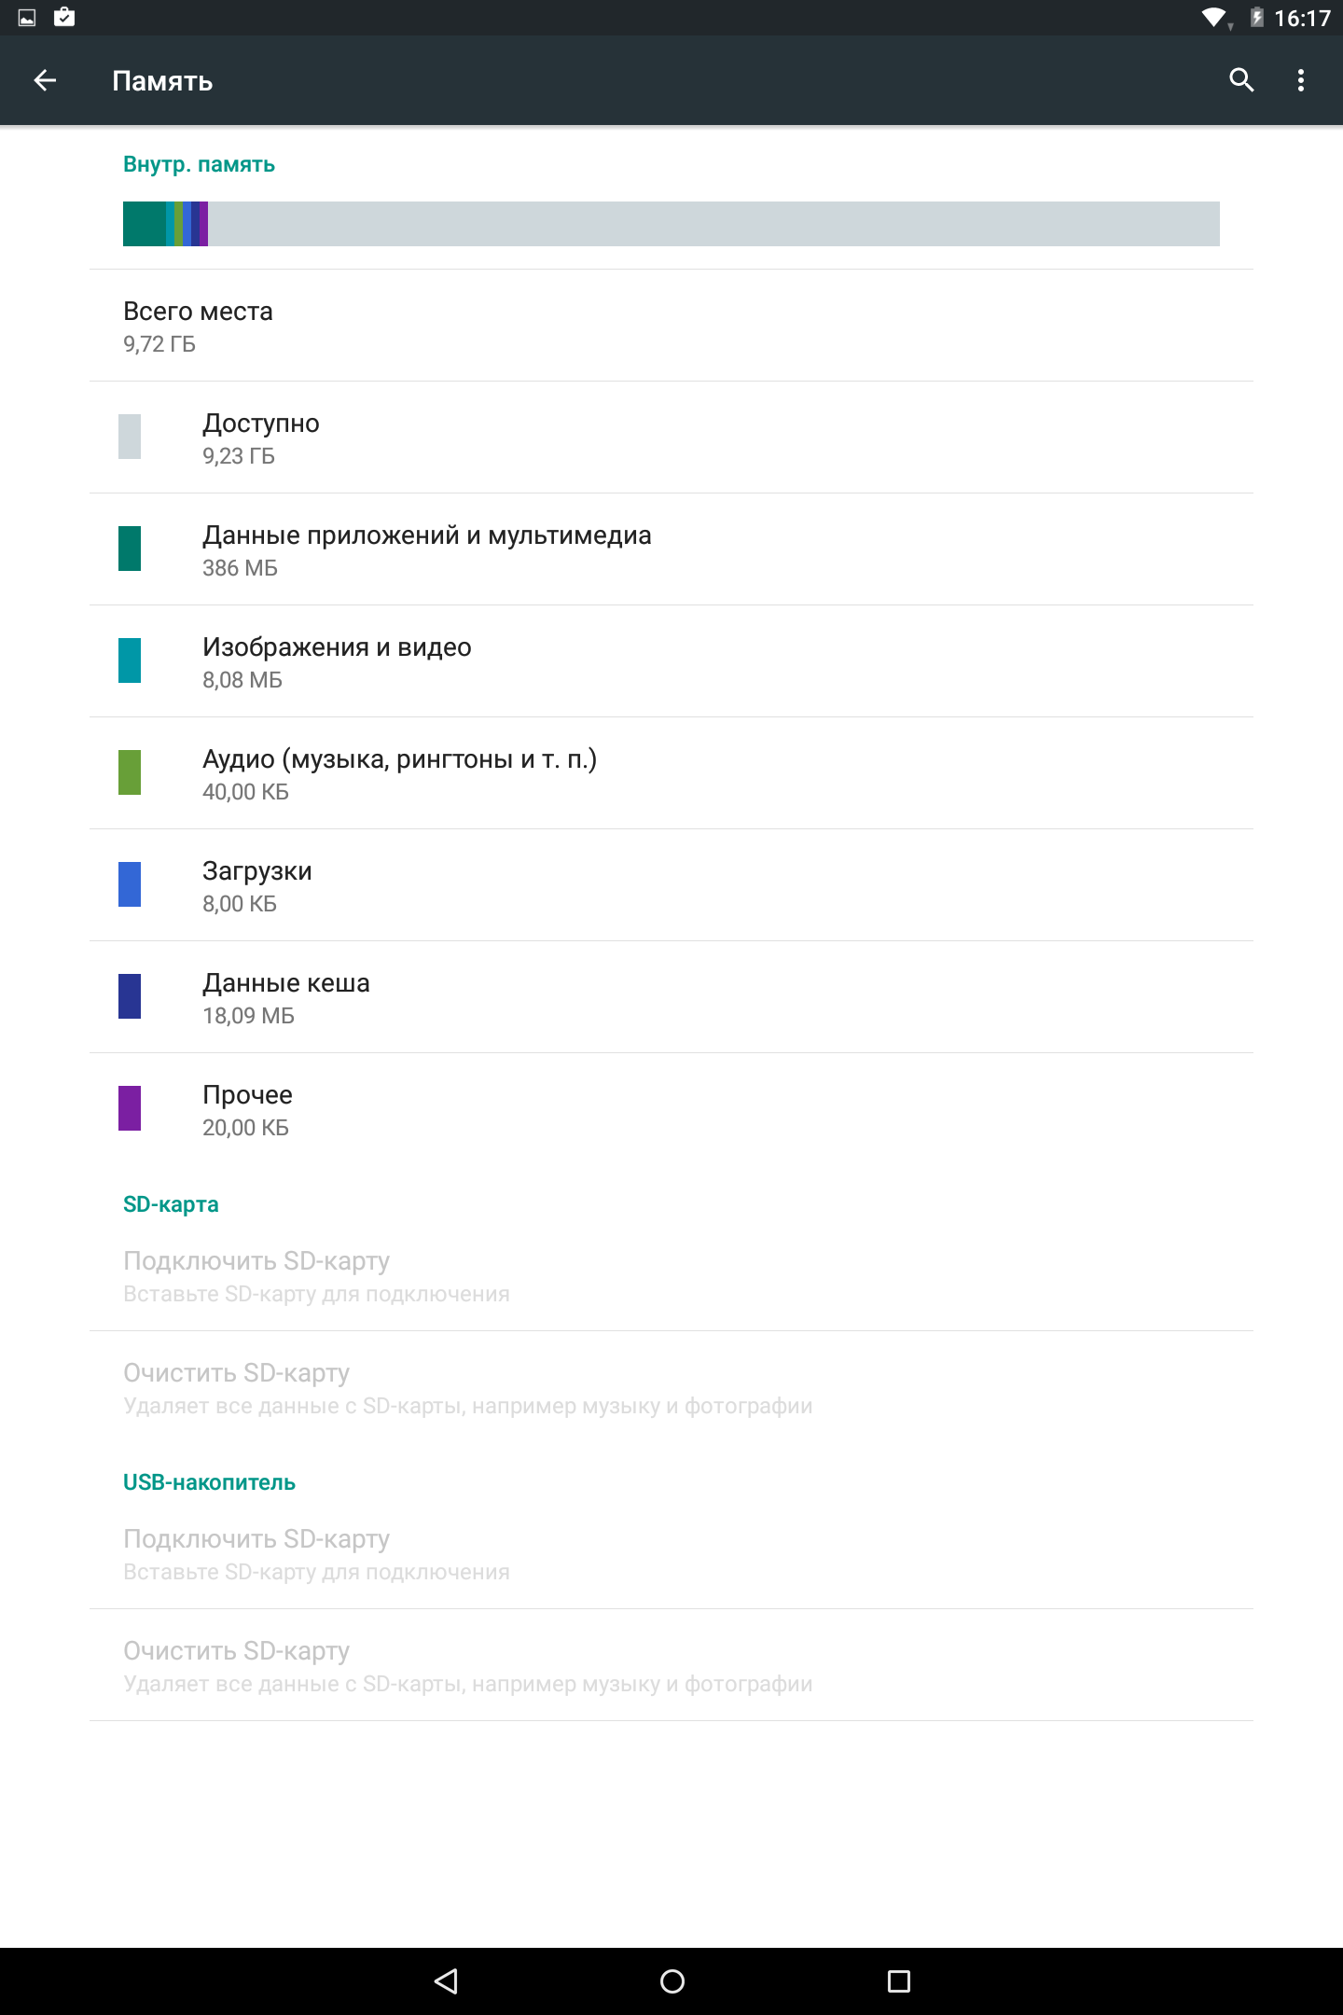Tap the Всего места total space row
Image resolution: width=1343 pixels, height=2015 pixels.
[671, 326]
